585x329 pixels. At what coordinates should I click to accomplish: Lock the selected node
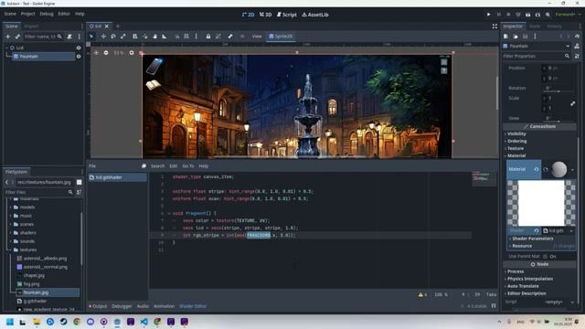point(208,37)
